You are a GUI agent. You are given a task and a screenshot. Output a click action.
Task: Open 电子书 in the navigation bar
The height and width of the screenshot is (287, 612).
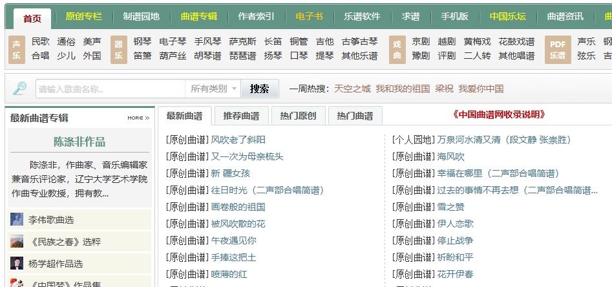click(309, 16)
